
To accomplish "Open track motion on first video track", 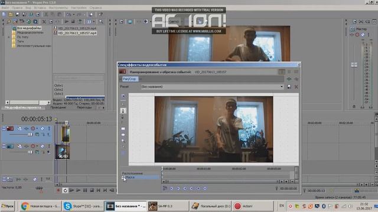I will tap(19, 128).
